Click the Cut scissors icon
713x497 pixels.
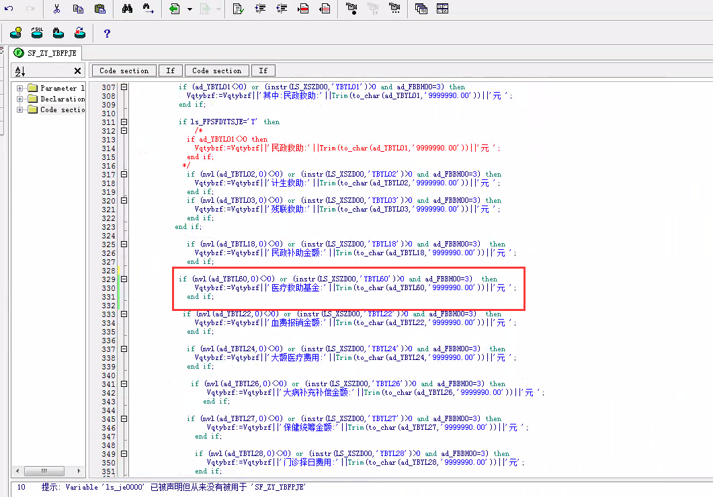[x=56, y=9]
